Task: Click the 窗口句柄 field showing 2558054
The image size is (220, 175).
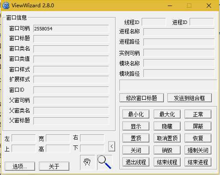Action: 71,29
